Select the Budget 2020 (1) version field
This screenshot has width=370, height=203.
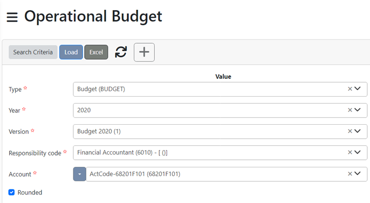pos(220,131)
